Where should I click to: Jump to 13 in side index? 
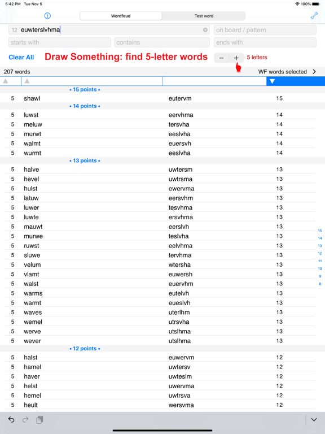click(x=320, y=246)
